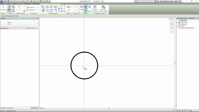Open the Справка по свойствам link
Viewport: 199px width, 112px height.
7,108
